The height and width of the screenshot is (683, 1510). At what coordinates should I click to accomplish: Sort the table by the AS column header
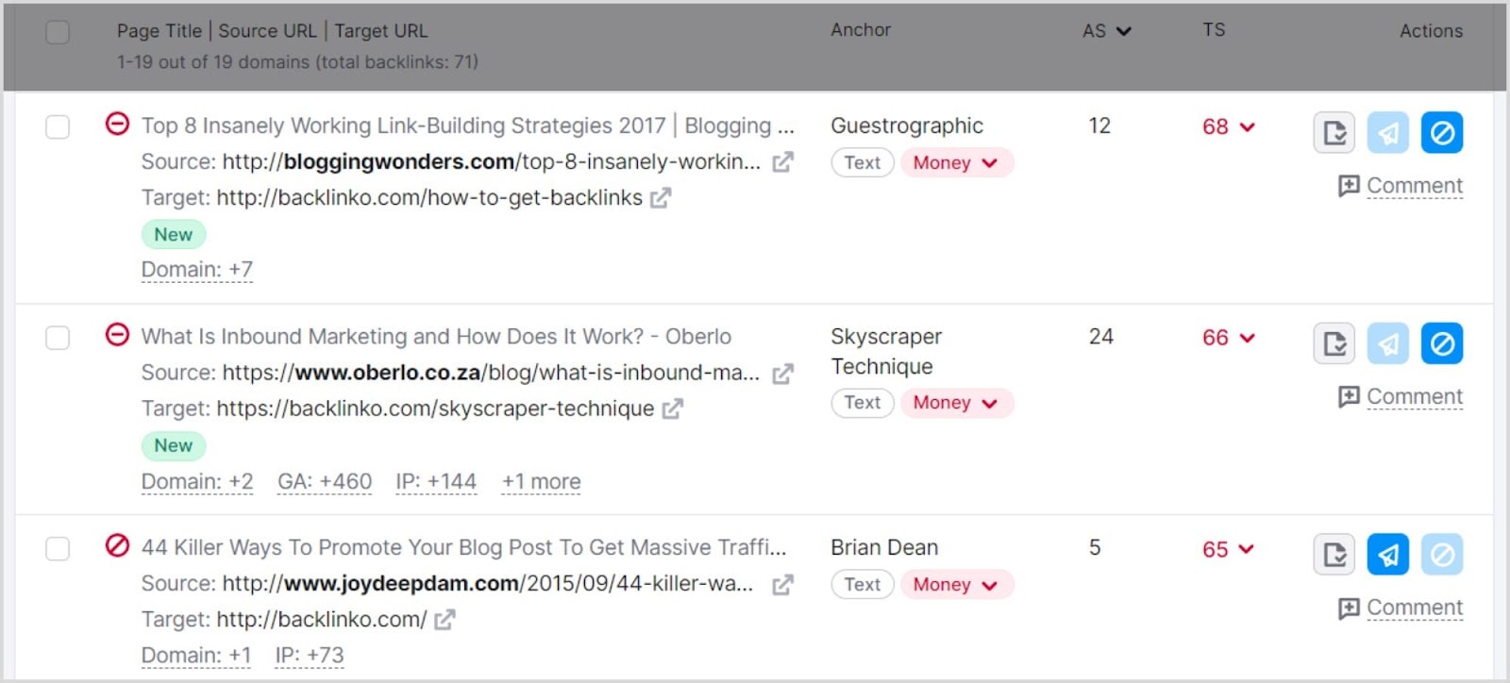click(1105, 31)
